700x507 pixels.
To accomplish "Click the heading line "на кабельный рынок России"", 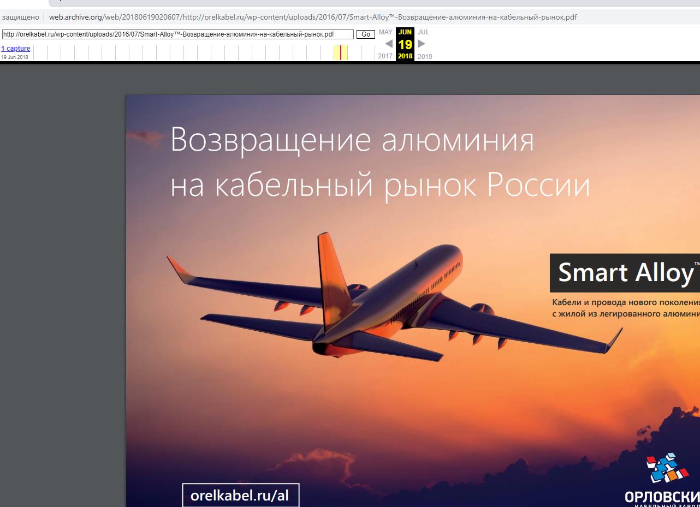I will point(380,184).
